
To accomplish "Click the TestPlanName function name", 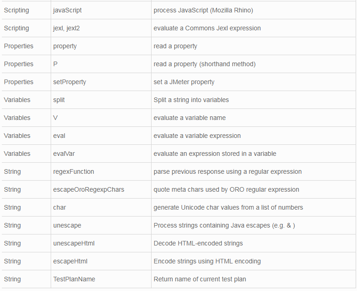I will (74, 279).
